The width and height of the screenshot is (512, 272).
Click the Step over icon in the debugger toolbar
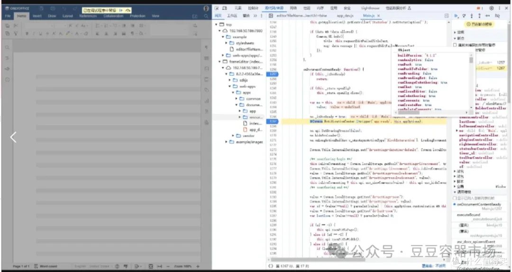point(464,16)
